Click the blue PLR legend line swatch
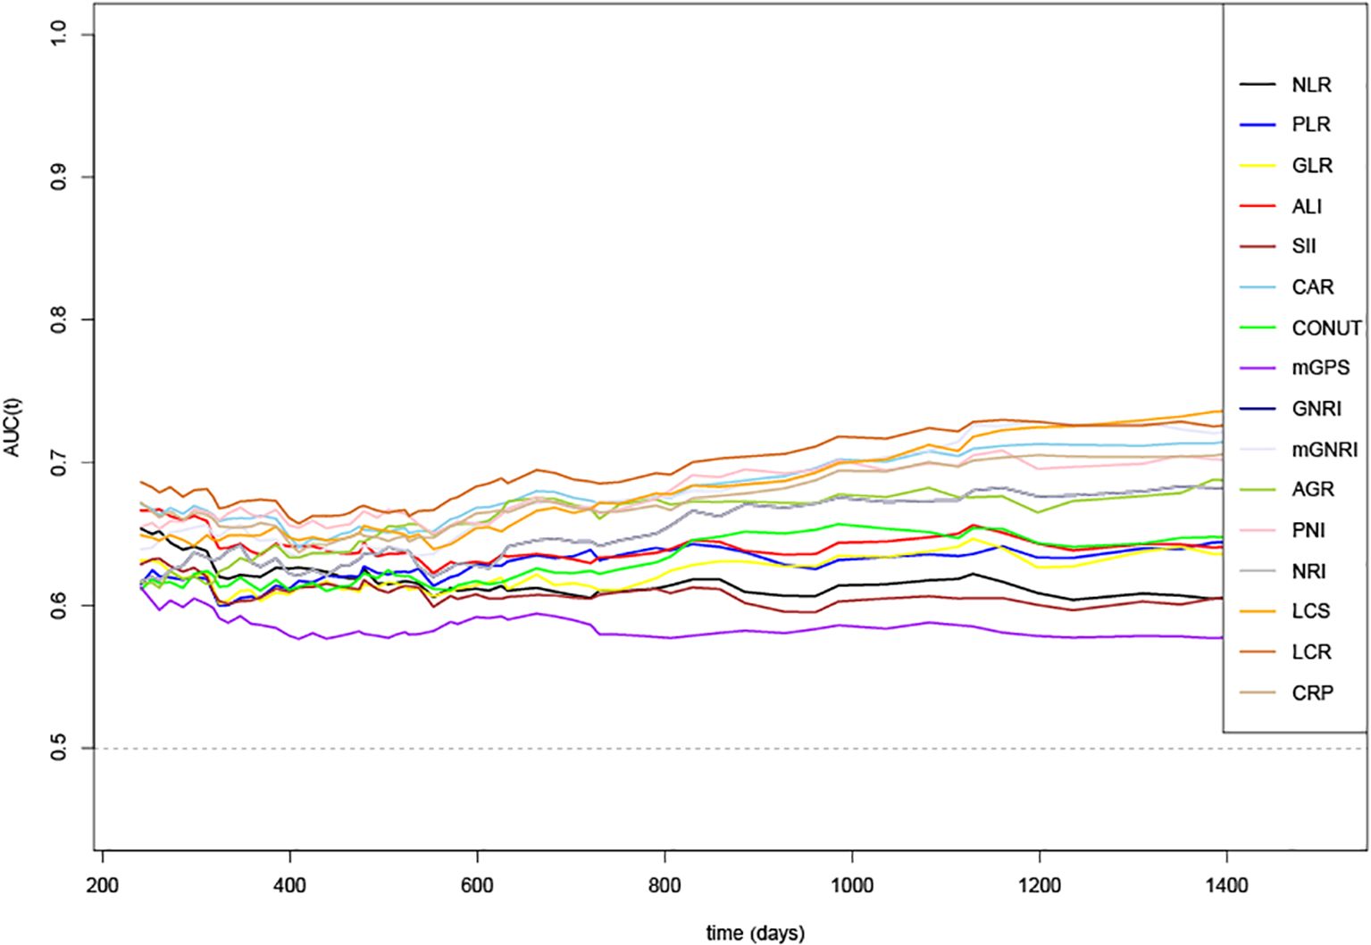 [1256, 126]
